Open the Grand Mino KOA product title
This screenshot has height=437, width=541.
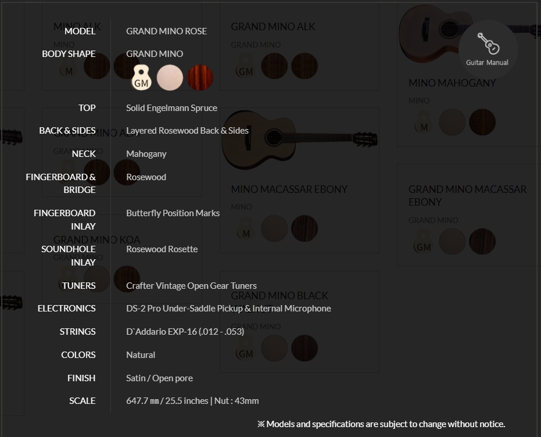click(x=96, y=240)
